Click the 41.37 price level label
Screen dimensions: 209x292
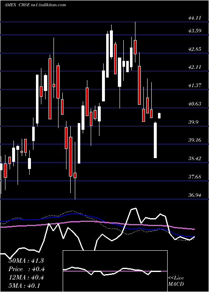coord(195,86)
